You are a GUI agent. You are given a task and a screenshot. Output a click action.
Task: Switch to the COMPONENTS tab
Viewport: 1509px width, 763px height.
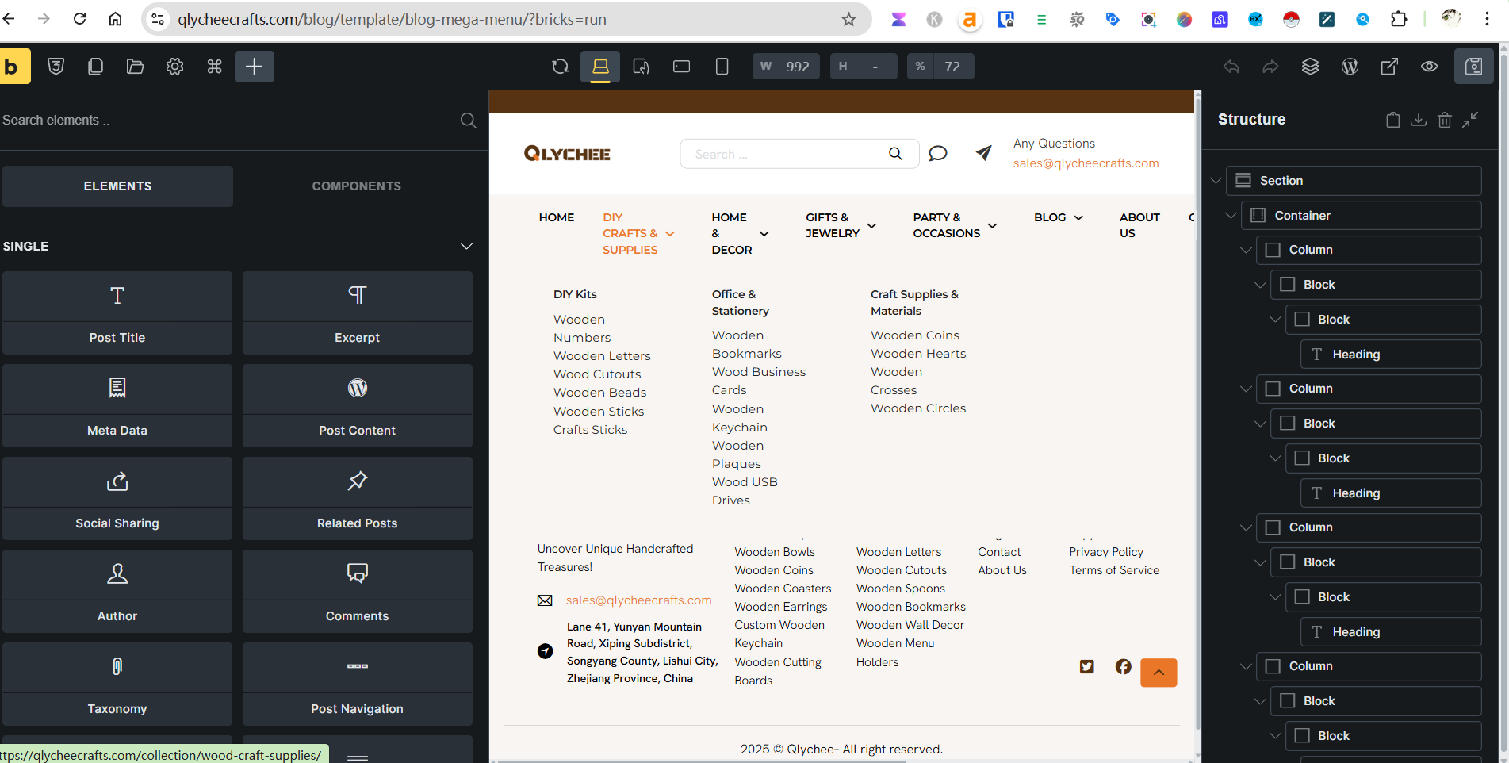point(356,186)
